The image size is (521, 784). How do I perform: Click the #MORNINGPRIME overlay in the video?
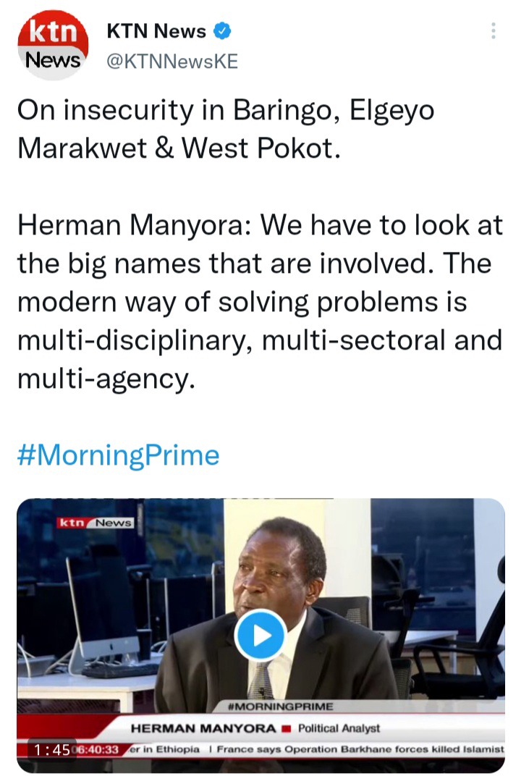point(280,707)
